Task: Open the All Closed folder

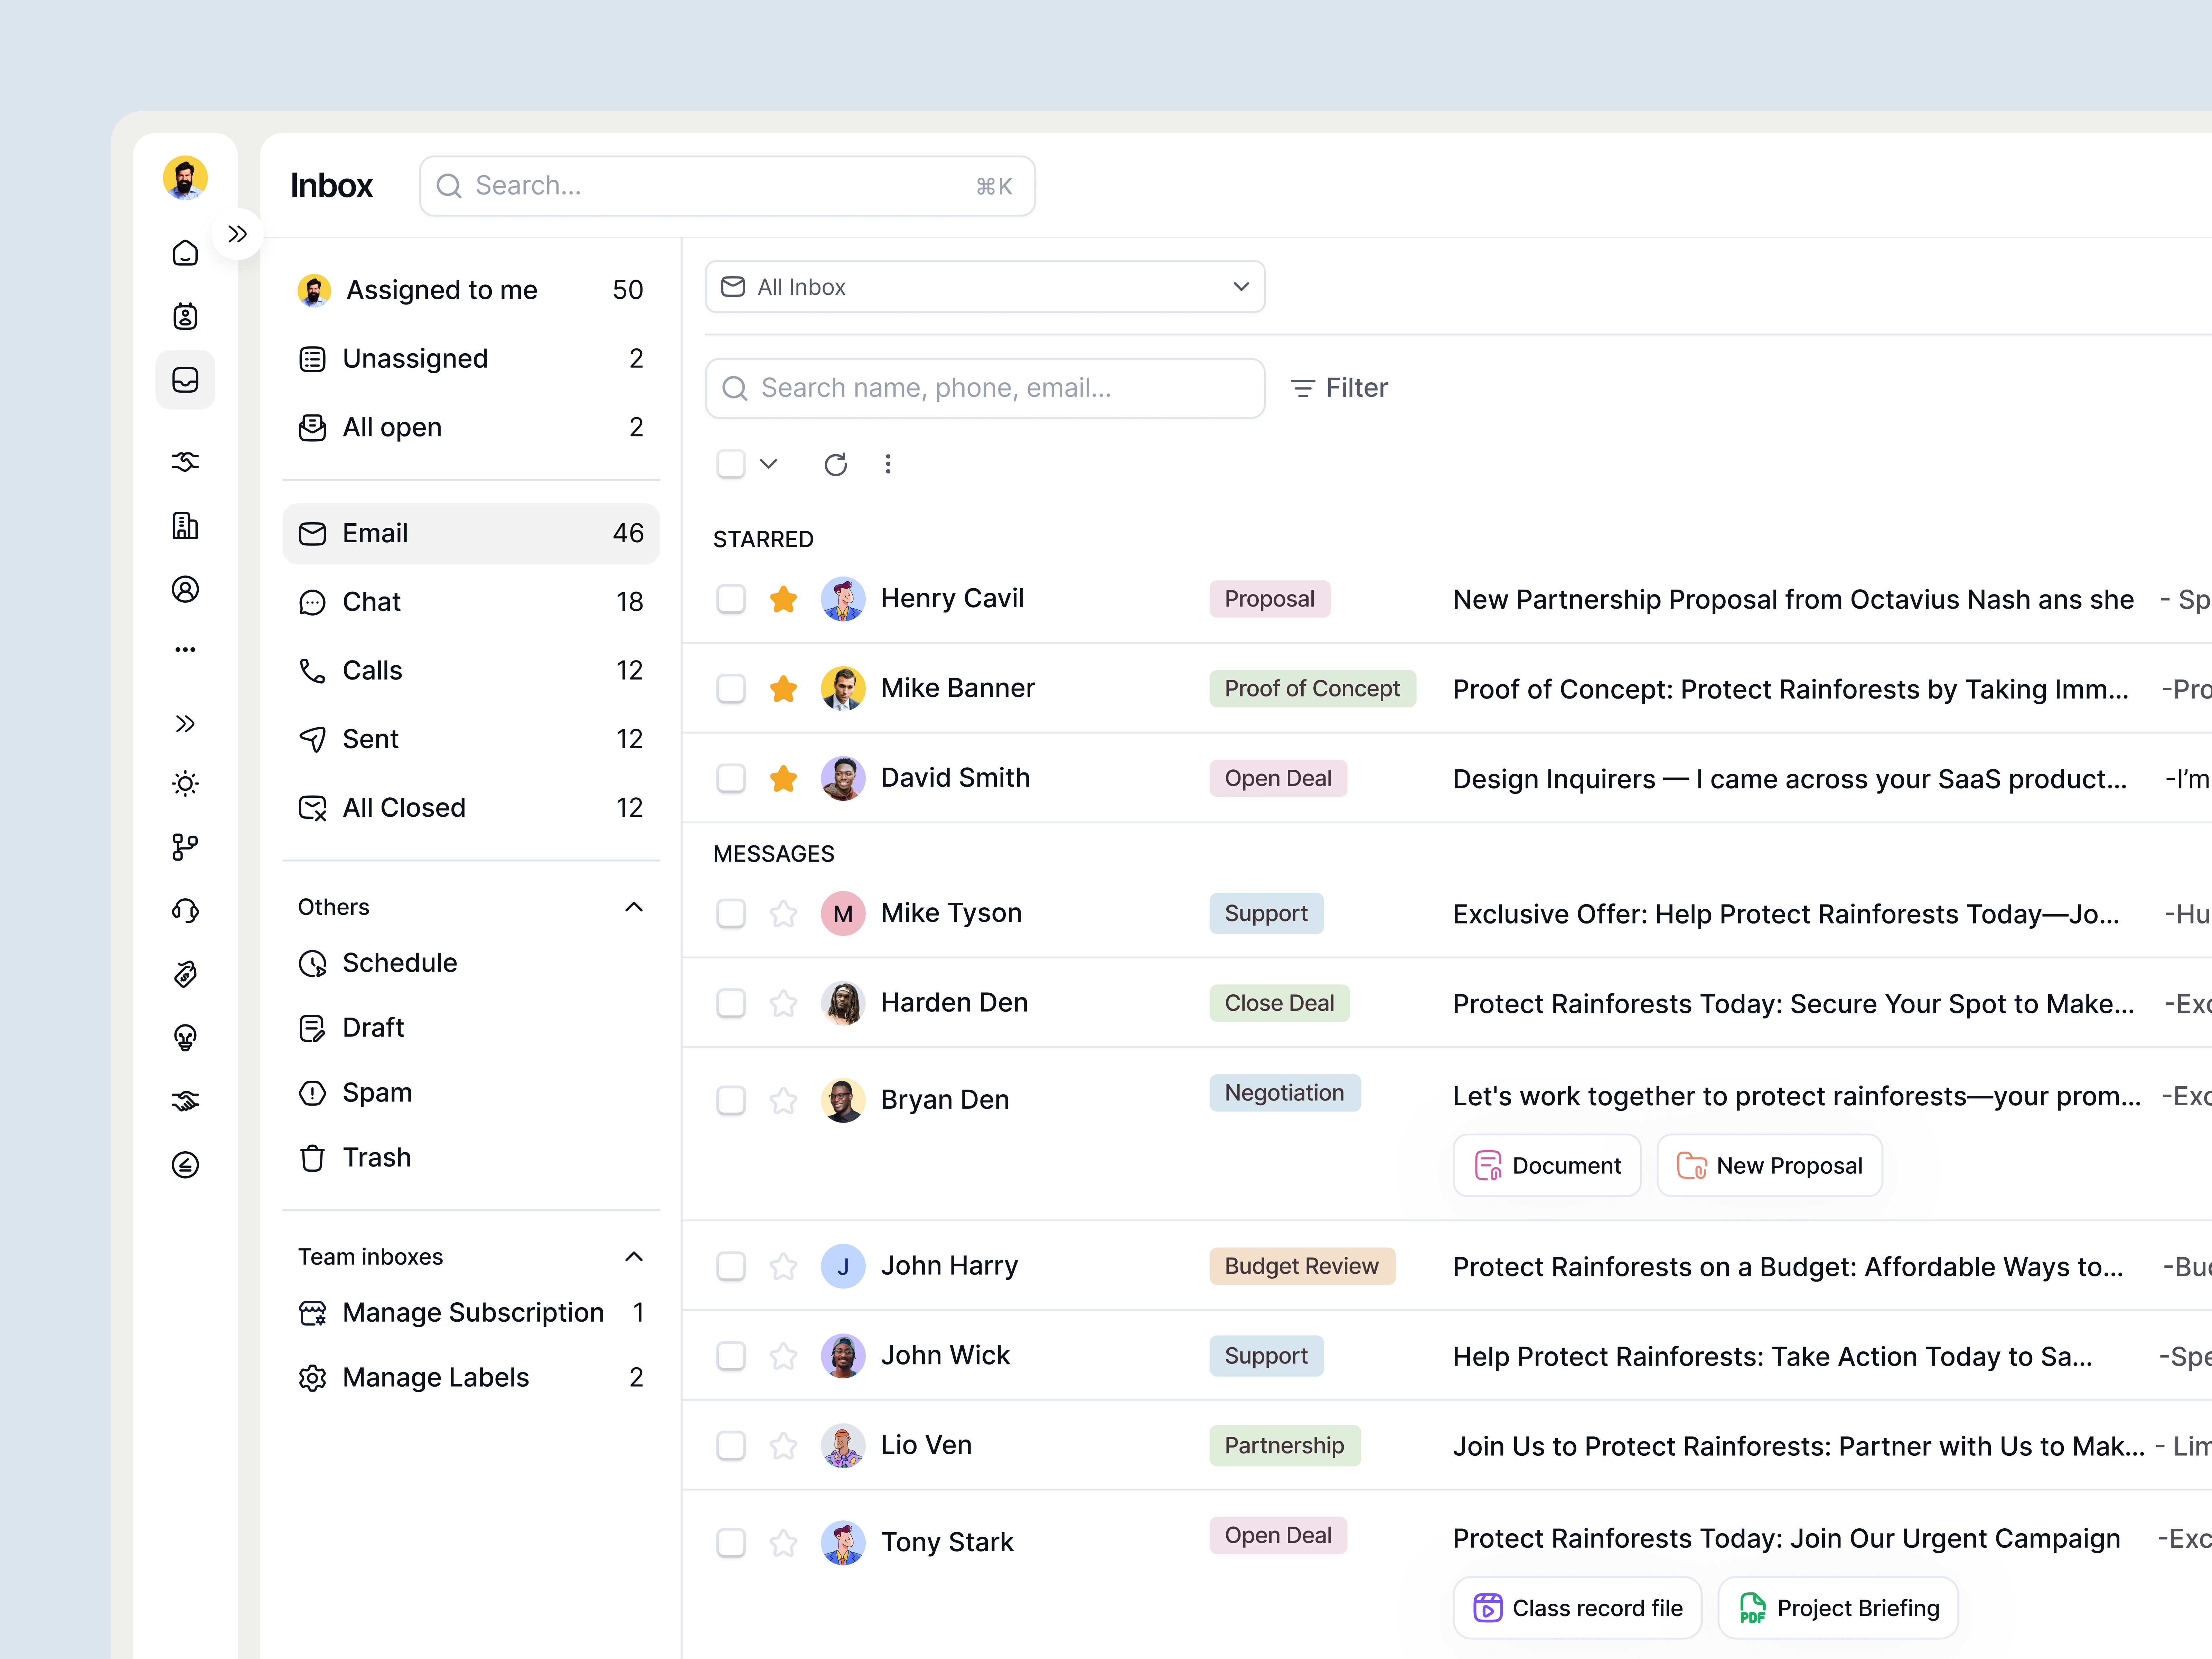Action: (x=471, y=808)
